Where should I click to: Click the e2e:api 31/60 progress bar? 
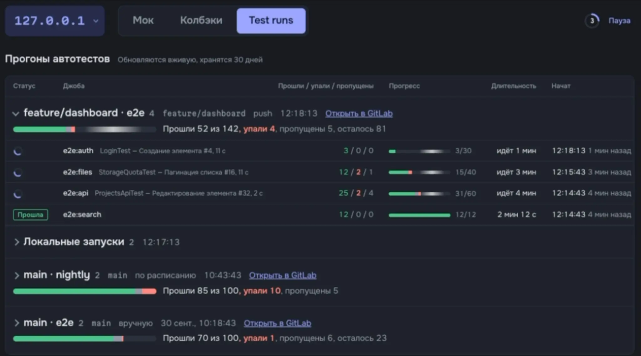(419, 194)
